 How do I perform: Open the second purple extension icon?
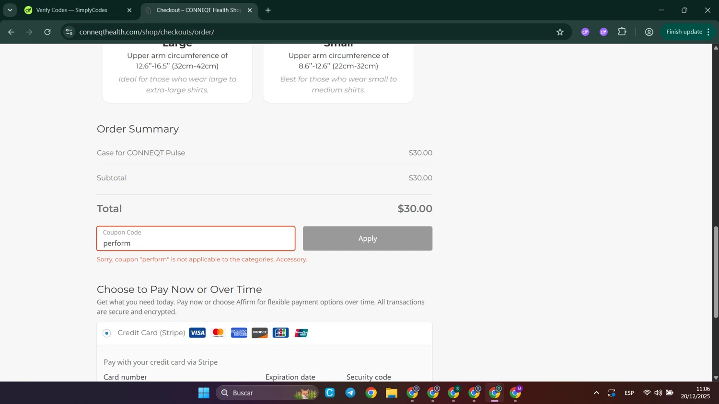point(603,32)
